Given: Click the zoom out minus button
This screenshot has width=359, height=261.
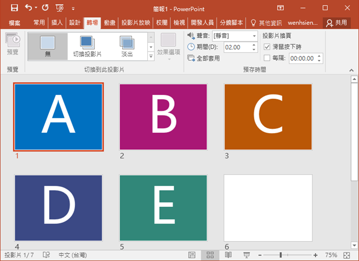Looking at the screenshot, I should [260, 255].
